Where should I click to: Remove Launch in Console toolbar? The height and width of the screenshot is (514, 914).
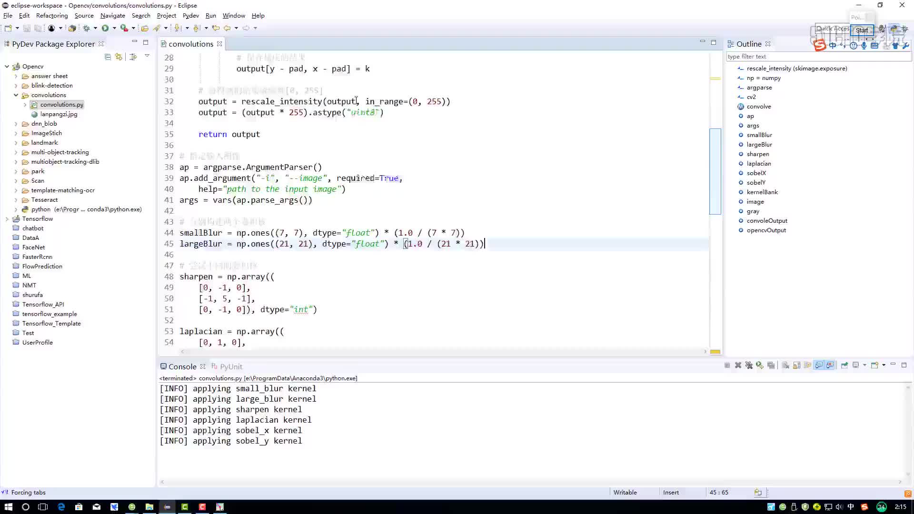point(738,366)
